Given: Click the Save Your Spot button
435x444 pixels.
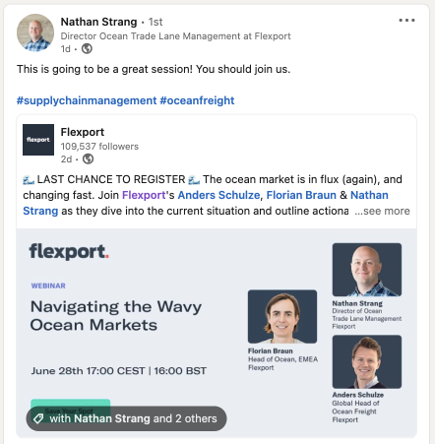Looking at the screenshot, I should coord(71,406).
